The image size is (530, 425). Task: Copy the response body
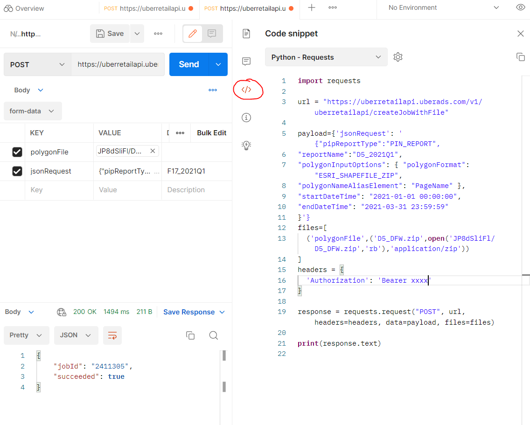[x=190, y=335]
